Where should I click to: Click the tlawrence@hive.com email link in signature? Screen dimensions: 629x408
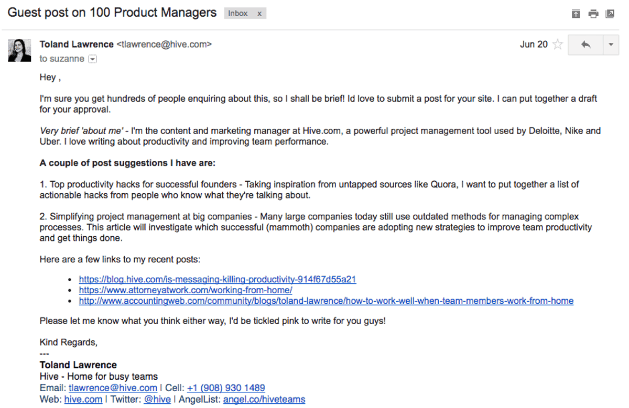point(113,388)
